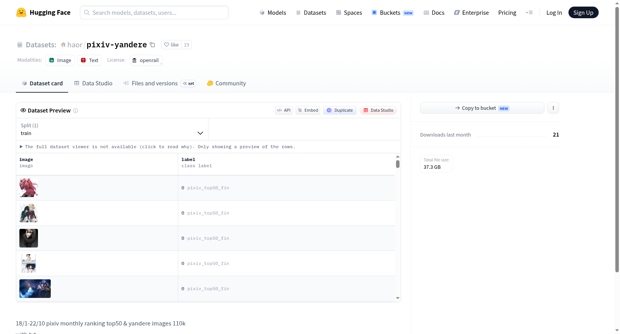620x334 pixels.
Task: Click Log In
Action: pyautogui.click(x=554, y=12)
